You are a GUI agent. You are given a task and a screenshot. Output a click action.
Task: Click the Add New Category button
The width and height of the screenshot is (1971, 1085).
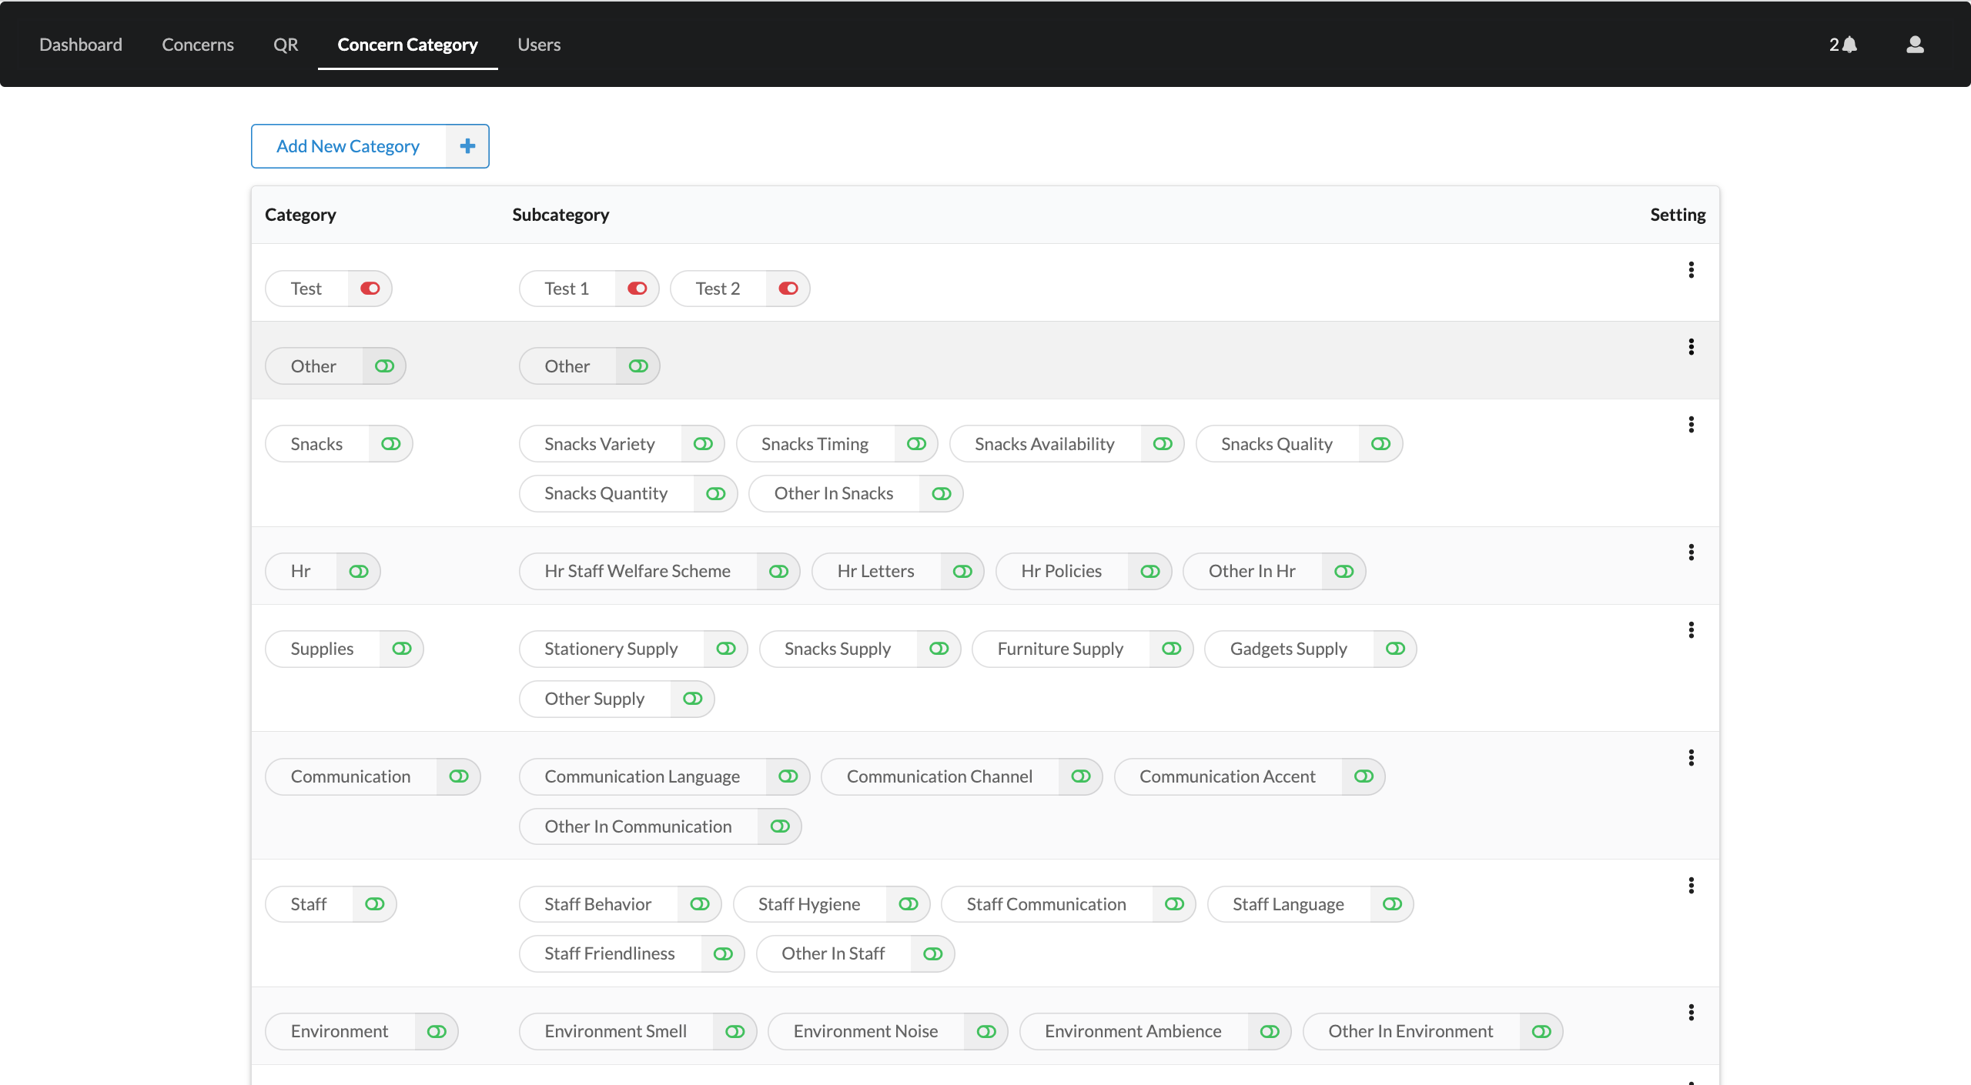pyautogui.click(x=370, y=146)
